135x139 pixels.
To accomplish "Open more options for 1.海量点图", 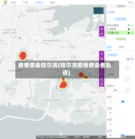I will coord(132,33).
